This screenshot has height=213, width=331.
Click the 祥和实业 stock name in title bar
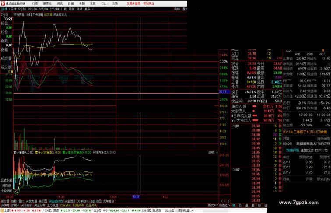pyautogui.click(x=149, y=3)
